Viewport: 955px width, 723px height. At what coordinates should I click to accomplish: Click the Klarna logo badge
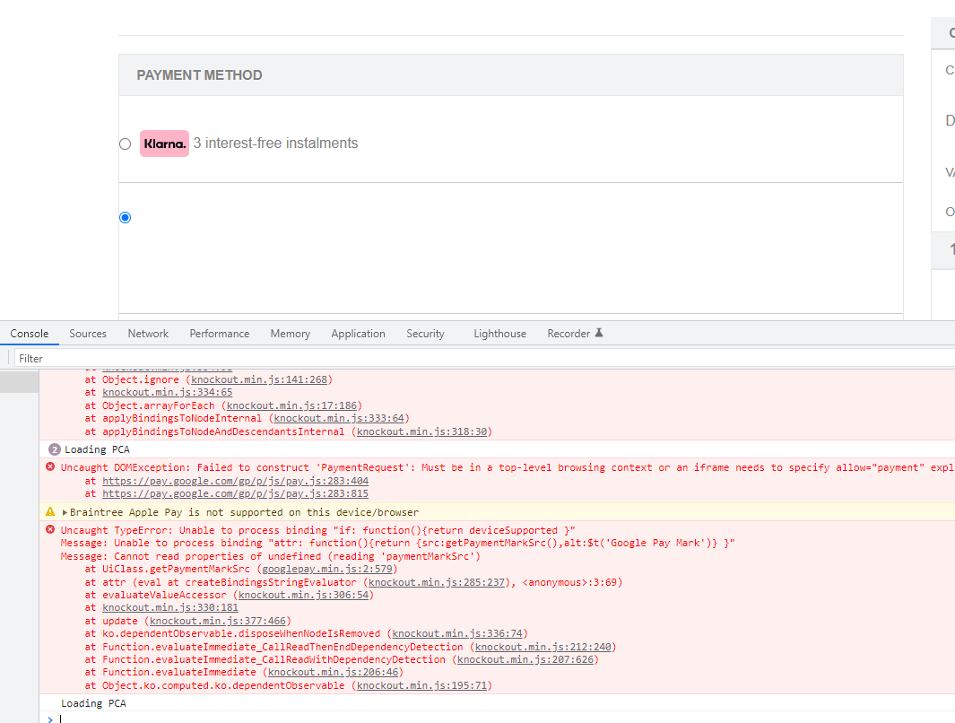[164, 143]
